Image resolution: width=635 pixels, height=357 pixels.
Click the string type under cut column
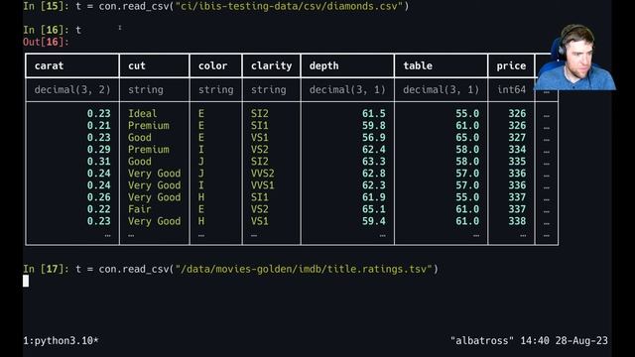click(x=146, y=89)
